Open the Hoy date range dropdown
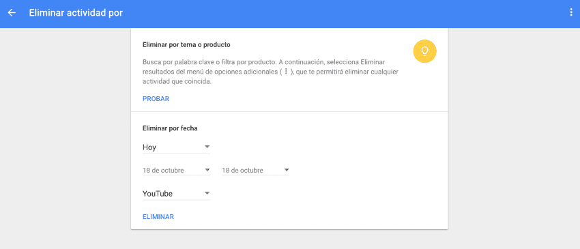 (x=176, y=147)
